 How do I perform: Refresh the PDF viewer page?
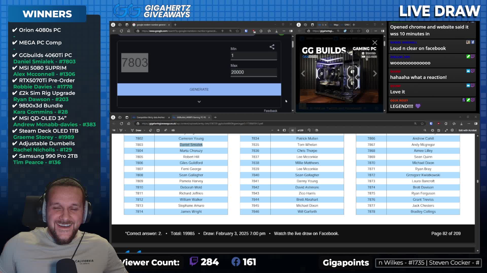(121, 124)
